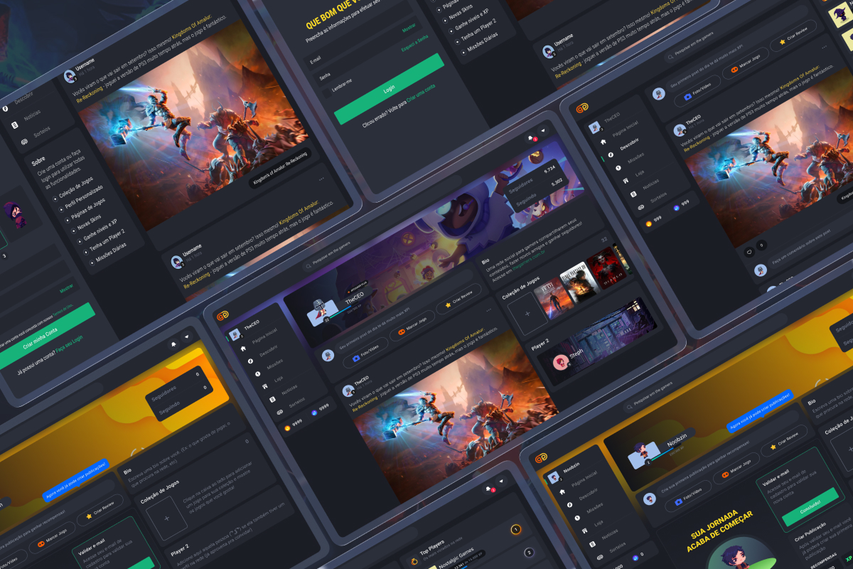853x569 pixels.
Task: Click Foto/Vídeo button in right TheCEO feed window
Action: pos(698,90)
